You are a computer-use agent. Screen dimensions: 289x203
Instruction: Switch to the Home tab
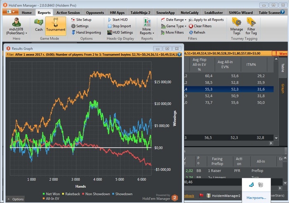pos(26,13)
